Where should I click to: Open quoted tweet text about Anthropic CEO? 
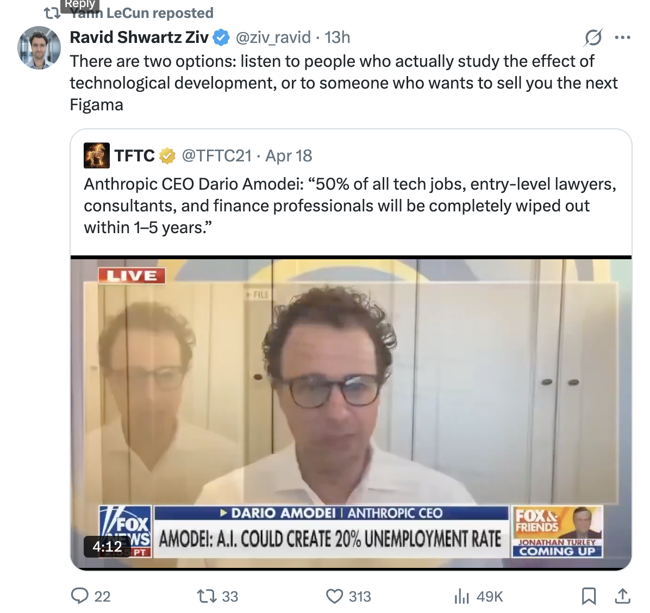click(x=351, y=205)
